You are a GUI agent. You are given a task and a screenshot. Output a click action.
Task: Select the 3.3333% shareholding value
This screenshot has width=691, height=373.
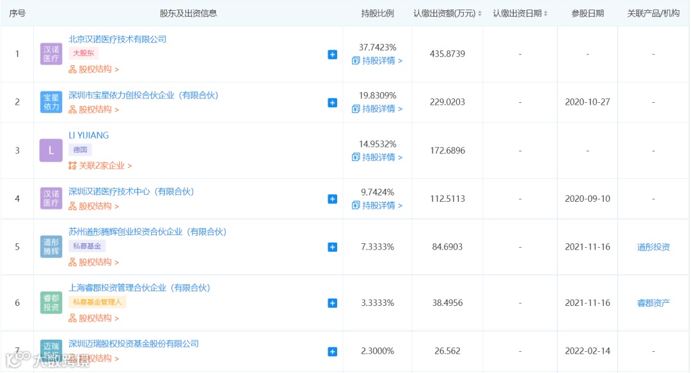pyautogui.click(x=377, y=303)
